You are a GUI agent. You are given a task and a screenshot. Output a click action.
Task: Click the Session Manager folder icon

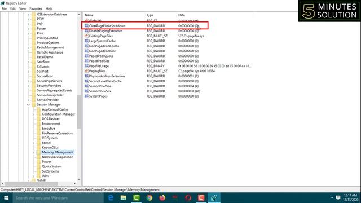point(34,105)
